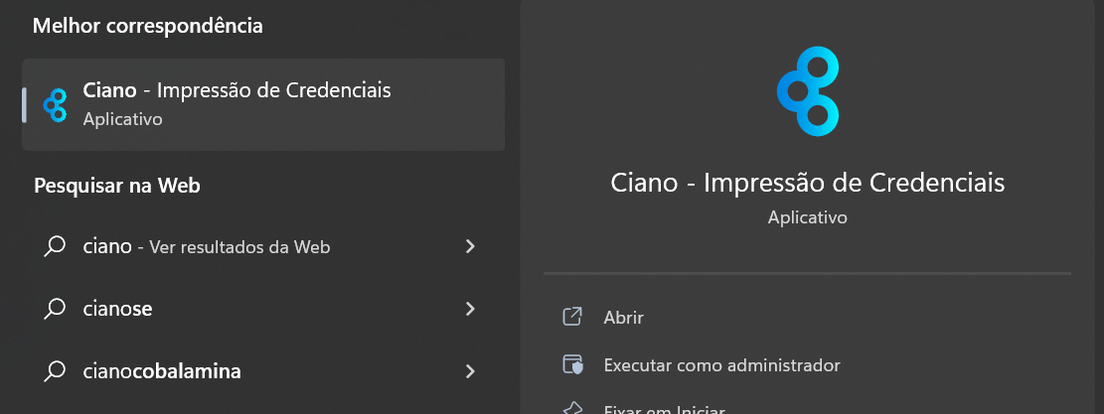
Task: Click the magnifier icon next to cianocobalamina
Action: pyautogui.click(x=55, y=370)
